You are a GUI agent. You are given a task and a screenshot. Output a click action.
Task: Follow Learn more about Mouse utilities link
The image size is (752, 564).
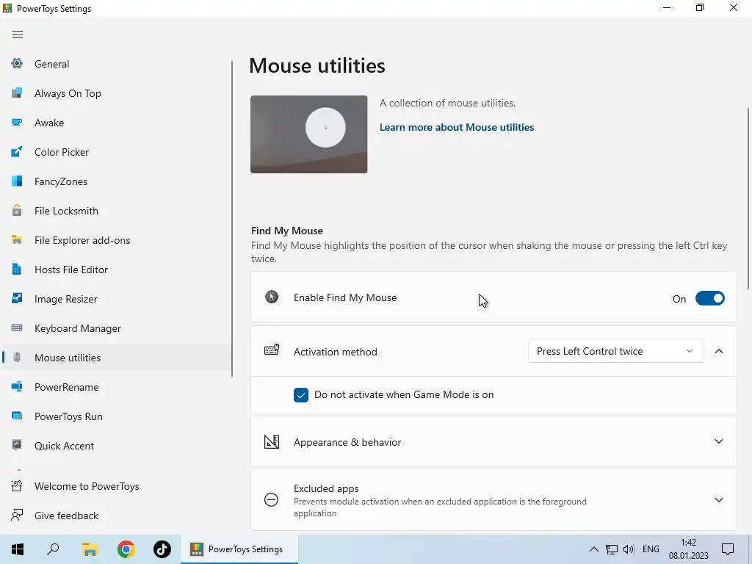pyautogui.click(x=457, y=127)
